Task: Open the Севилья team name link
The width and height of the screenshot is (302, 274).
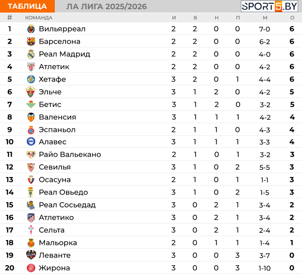Action: pyautogui.click(x=55, y=167)
